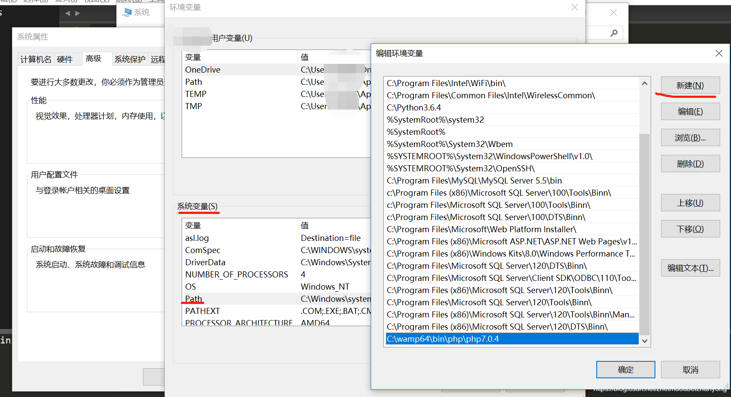Select SQL Server\120\Tools\Binn\Man... entry
The height and width of the screenshot is (397, 731).
click(x=512, y=314)
